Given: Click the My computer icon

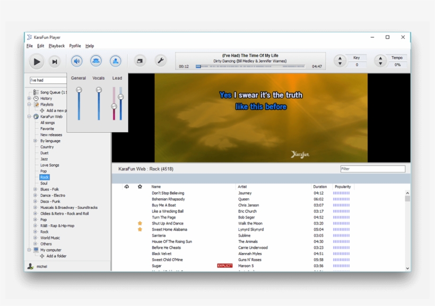Looking at the screenshot, I should click(36, 250).
